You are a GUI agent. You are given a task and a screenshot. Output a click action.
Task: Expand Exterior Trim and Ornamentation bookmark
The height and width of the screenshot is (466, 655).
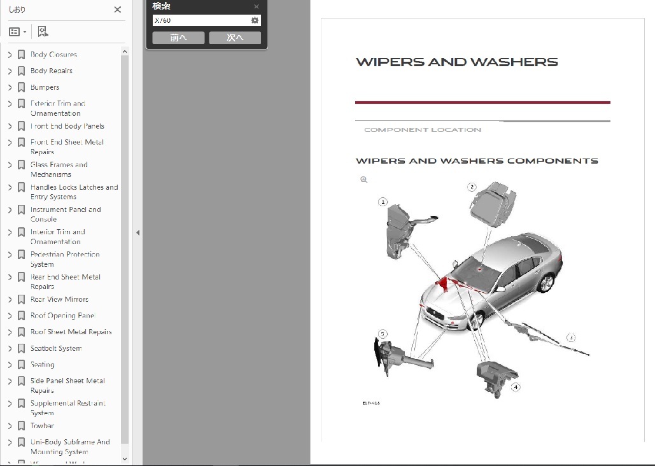click(x=10, y=104)
